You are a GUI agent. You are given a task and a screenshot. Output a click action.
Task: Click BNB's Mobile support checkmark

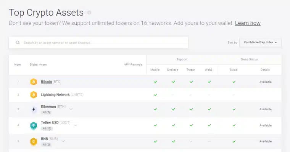click(x=155, y=141)
